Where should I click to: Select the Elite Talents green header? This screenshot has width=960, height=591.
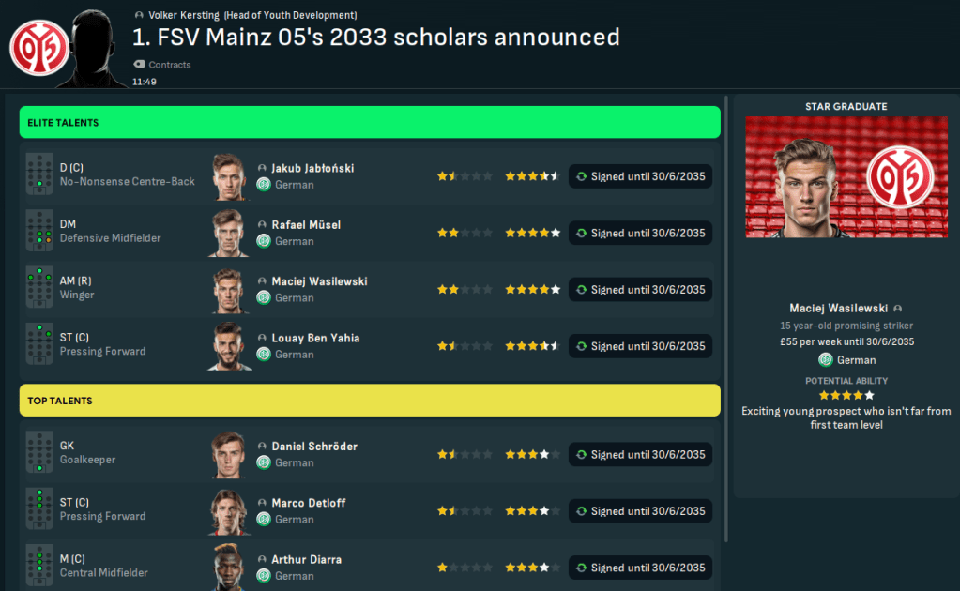click(370, 123)
